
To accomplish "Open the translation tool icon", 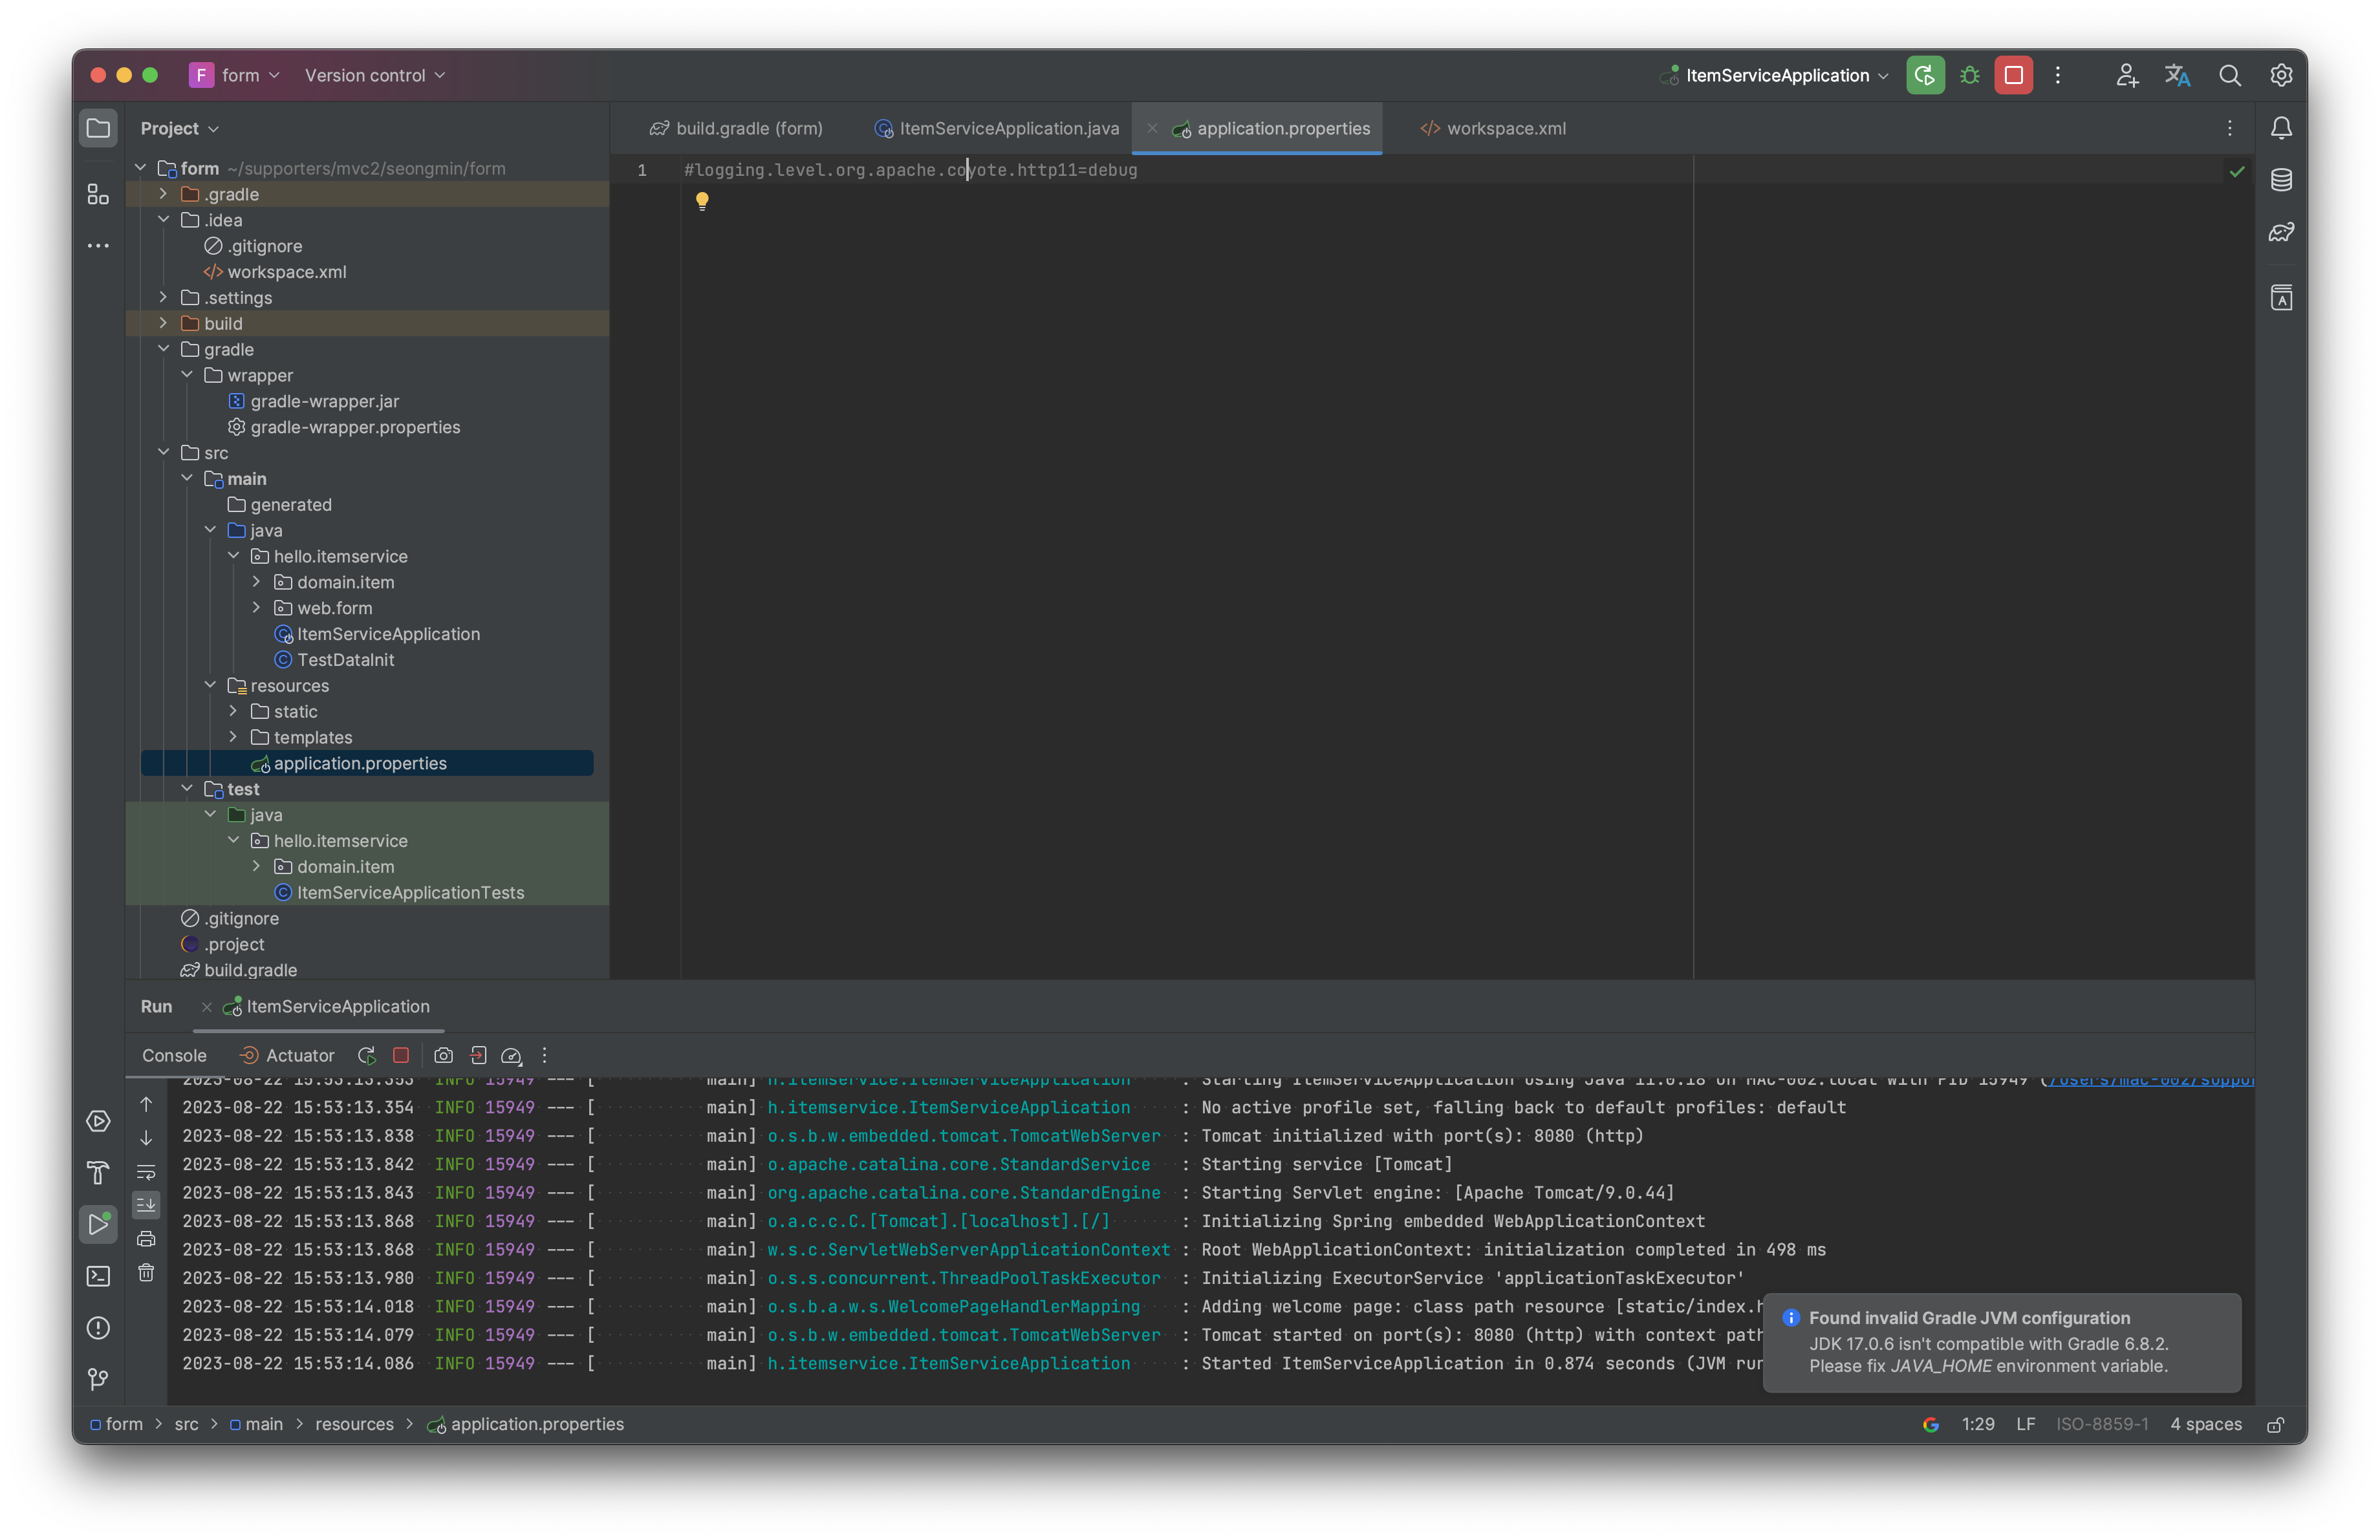I will 2177,75.
